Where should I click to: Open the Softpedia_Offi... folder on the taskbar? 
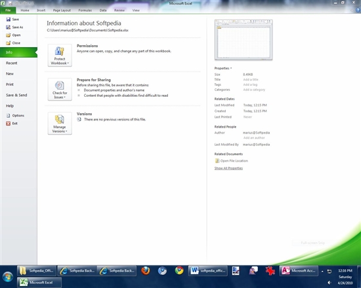point(37,271)
